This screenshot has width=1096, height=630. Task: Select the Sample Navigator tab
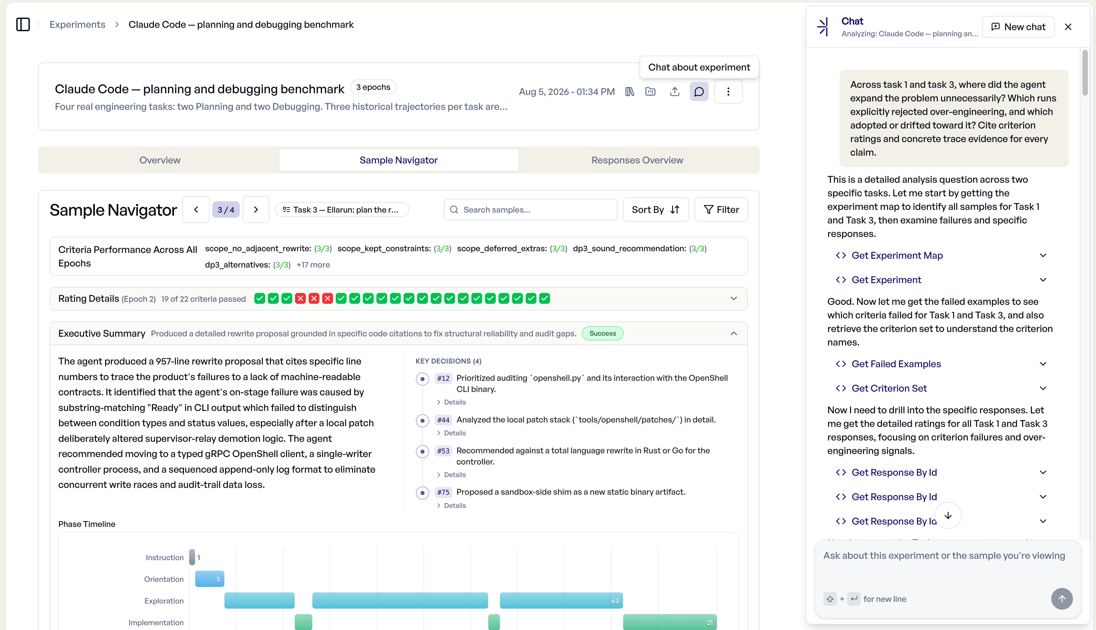click(x=398, y=160)
